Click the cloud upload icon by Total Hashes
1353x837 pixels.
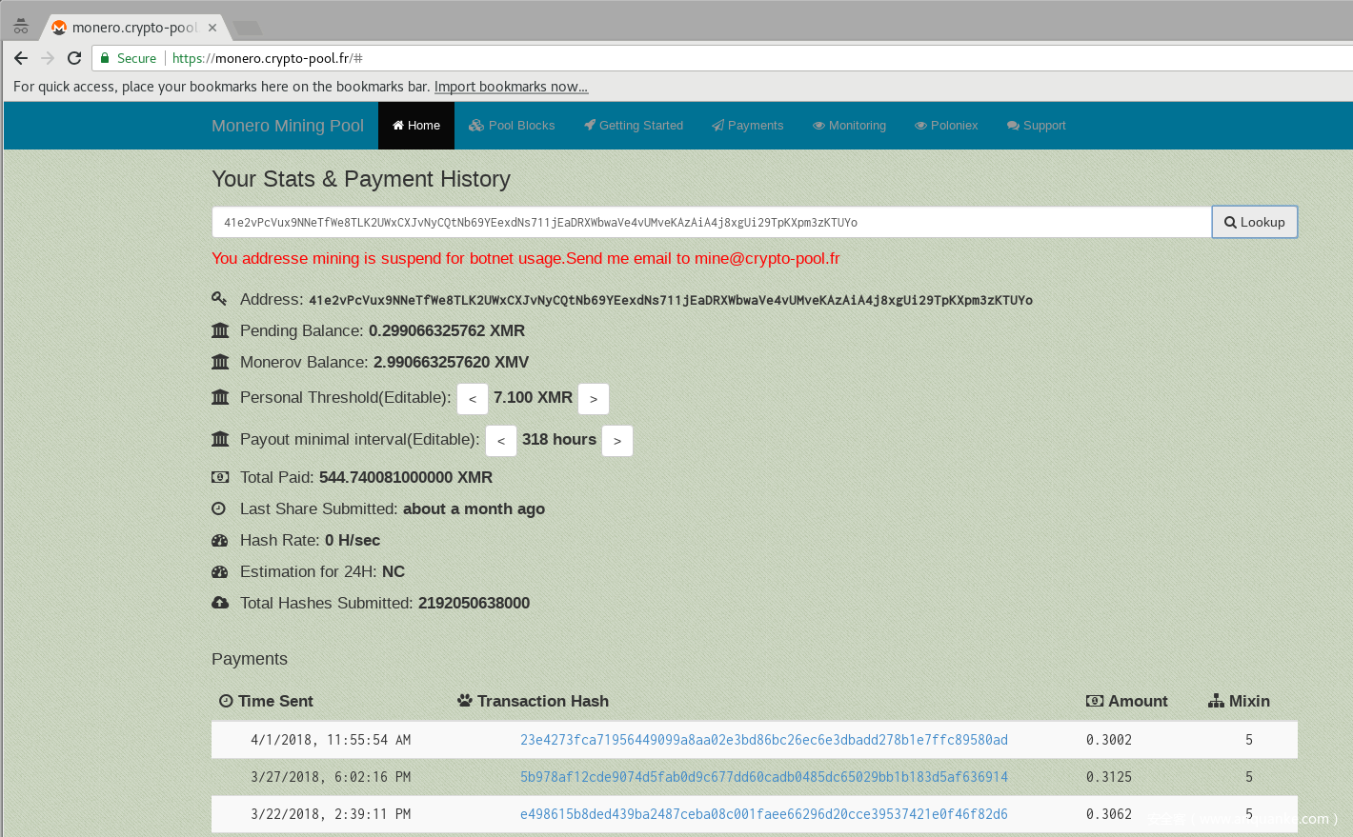(220, 603)
